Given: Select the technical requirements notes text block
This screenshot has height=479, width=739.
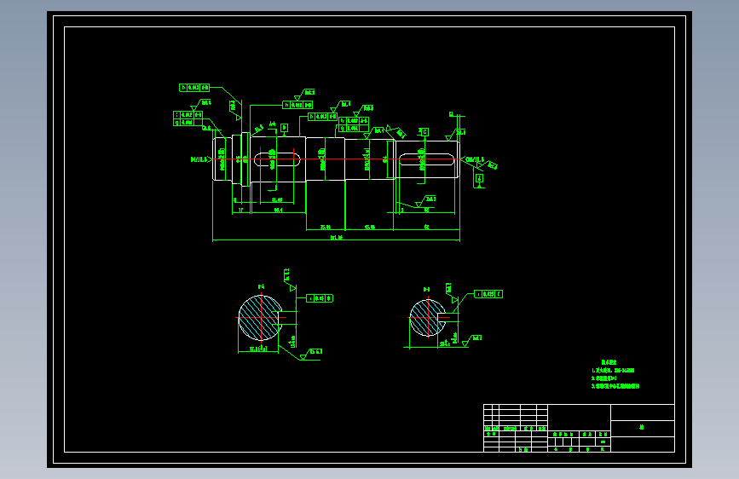Looking at the screenshot, I should click(615, 375).
